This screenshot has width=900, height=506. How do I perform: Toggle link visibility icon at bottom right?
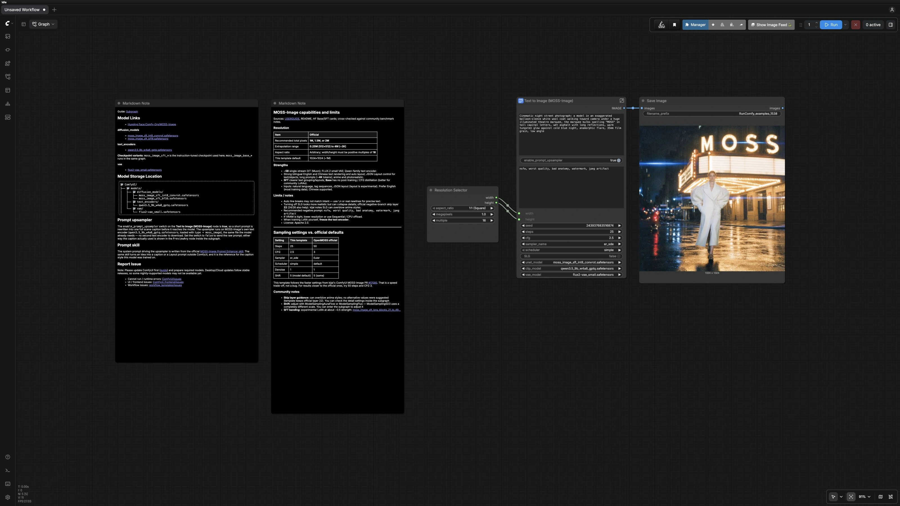click(890, 496)
